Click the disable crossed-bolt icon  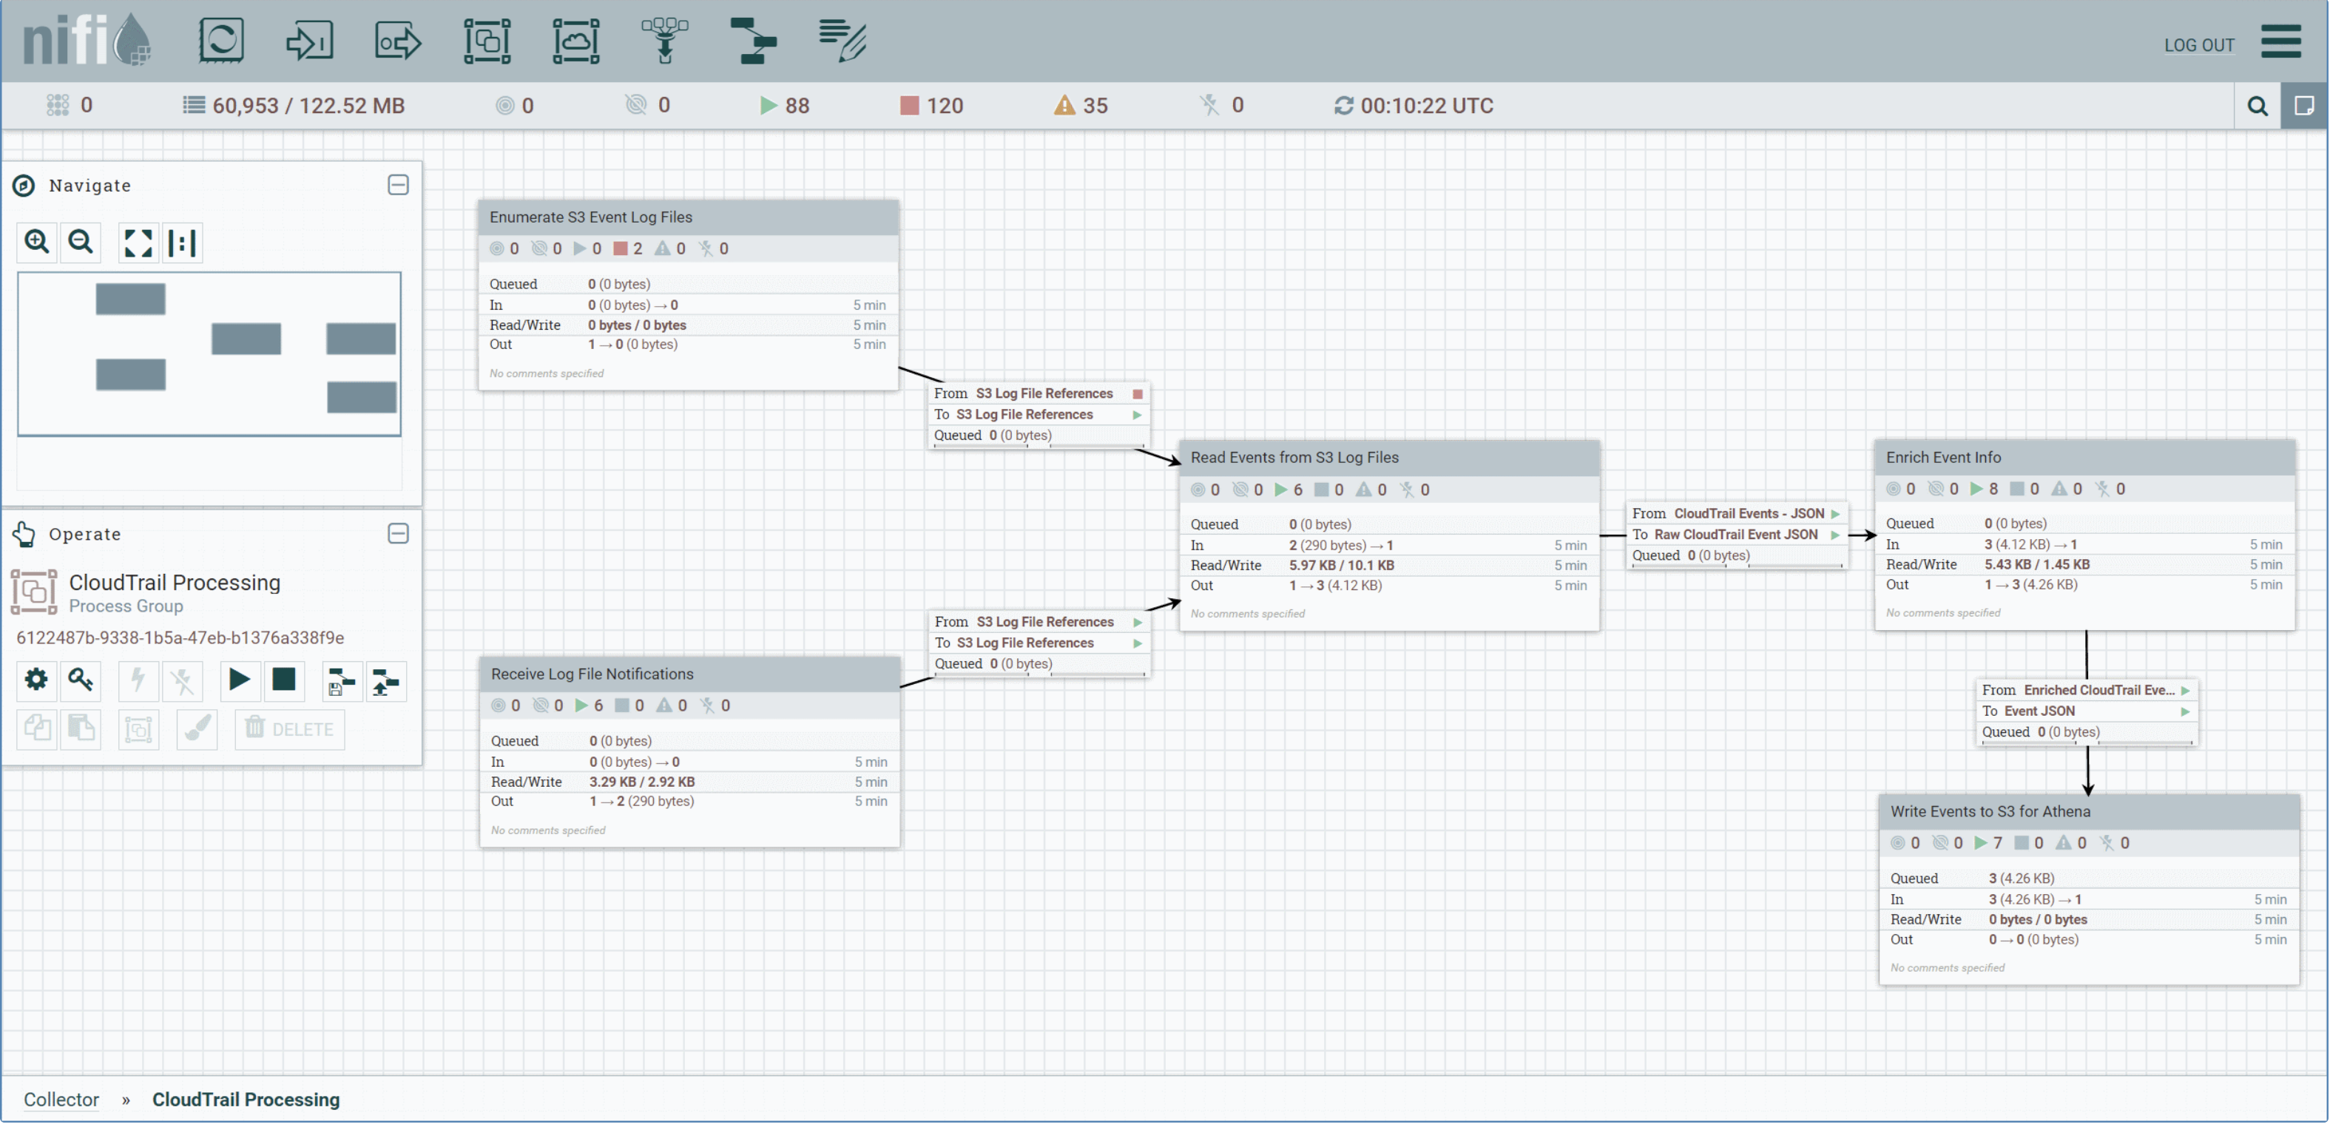pyautogui.click(x=182, y=680)
